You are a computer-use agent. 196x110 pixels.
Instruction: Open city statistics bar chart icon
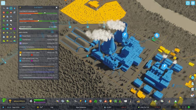tap(169, 101)
